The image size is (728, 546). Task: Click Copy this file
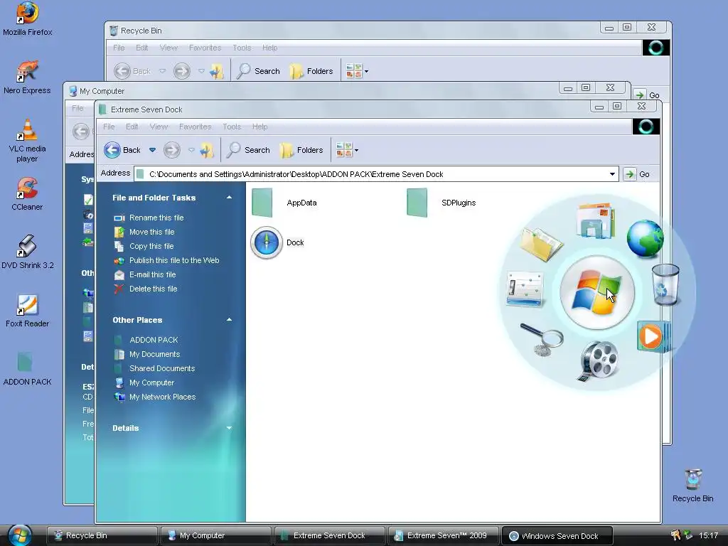144,246
